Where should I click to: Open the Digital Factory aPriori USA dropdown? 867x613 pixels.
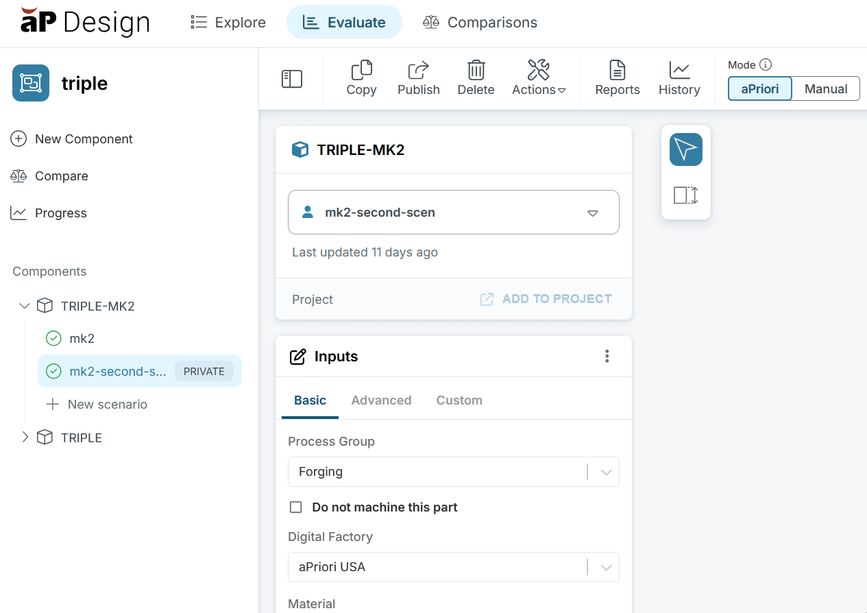[454, 567]
